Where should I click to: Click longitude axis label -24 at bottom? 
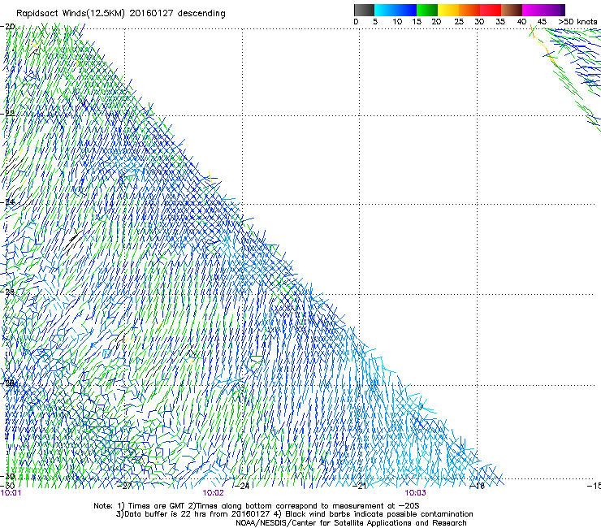point(242,486)
